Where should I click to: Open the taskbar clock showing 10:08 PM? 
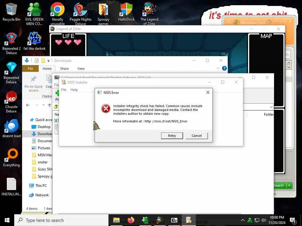277,220
